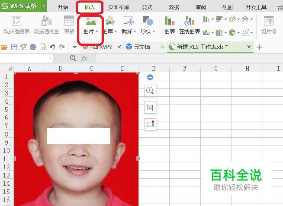Open the 图库 gallery icon

(x=110, y=21)
